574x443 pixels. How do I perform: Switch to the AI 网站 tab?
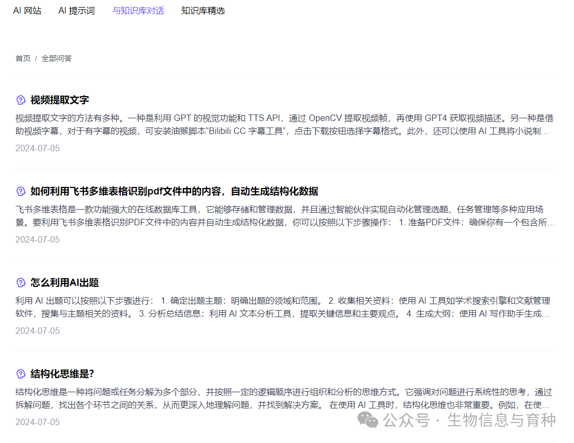click(x=27, y=10)
